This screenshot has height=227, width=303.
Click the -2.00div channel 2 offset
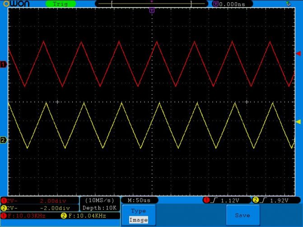coord(55,208)
